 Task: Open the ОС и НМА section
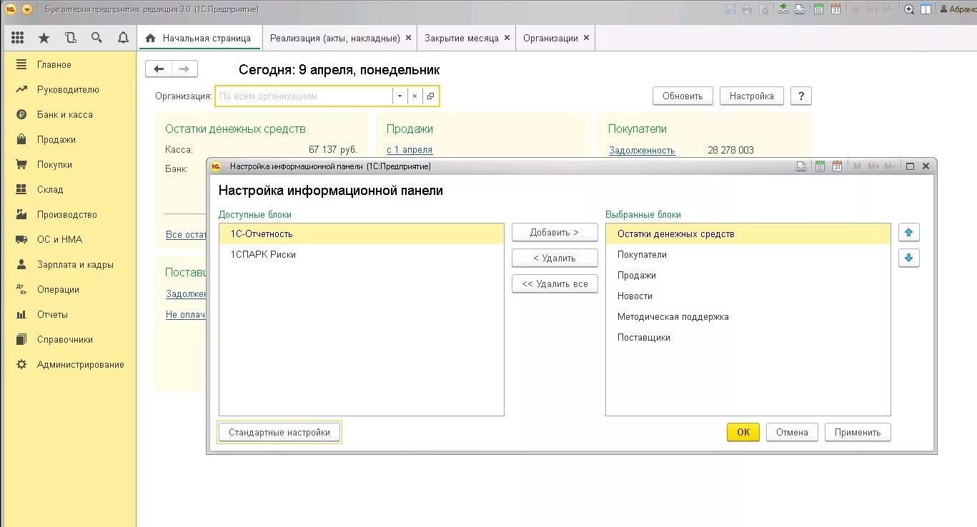69,239
